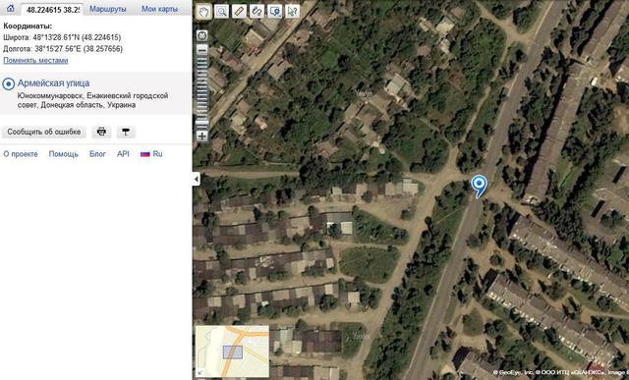
Task: Open the Блог link
Action: 97,154
